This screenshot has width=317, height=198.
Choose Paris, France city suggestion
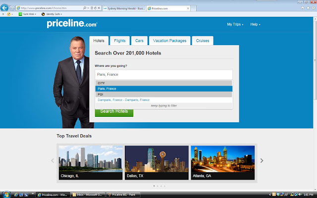pyautogui.click(x=164, y=89)
